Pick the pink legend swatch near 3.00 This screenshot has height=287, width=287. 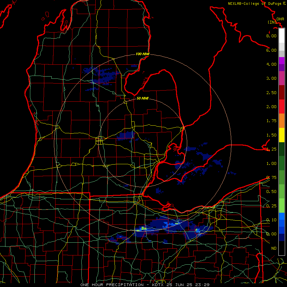pos(282,78)
